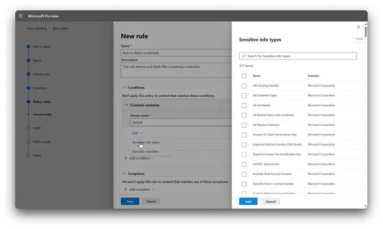Viewport: 383px width, 229px height.
Task: Select the All Credential Types row name
Action: [x=265, y=95]
